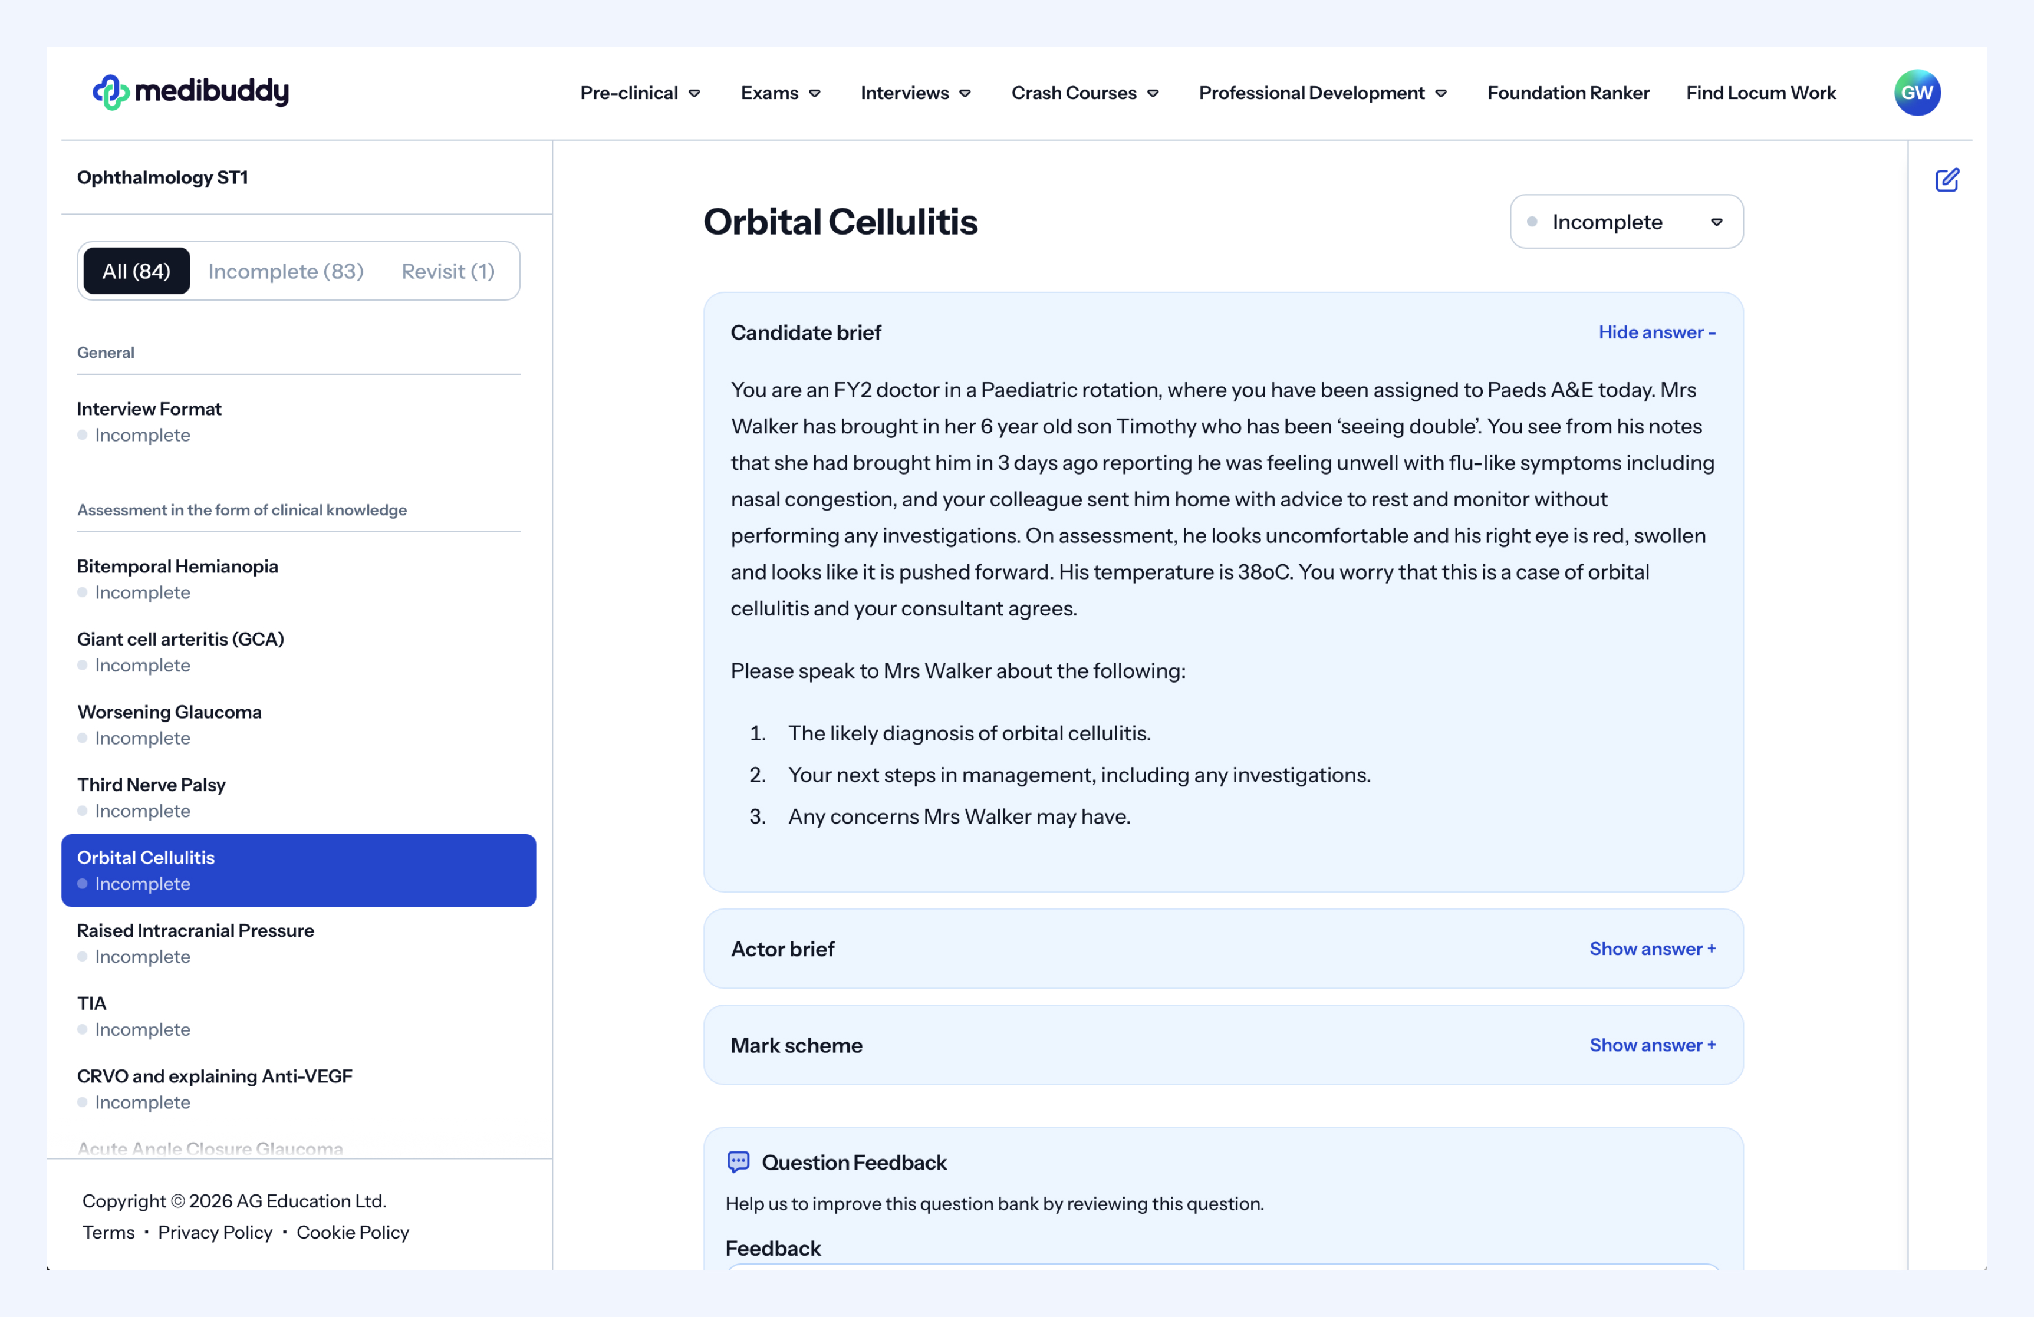2034x1317 pixels.
Task: Click the Question Feedback chat icon
Action: point(738,1161)
